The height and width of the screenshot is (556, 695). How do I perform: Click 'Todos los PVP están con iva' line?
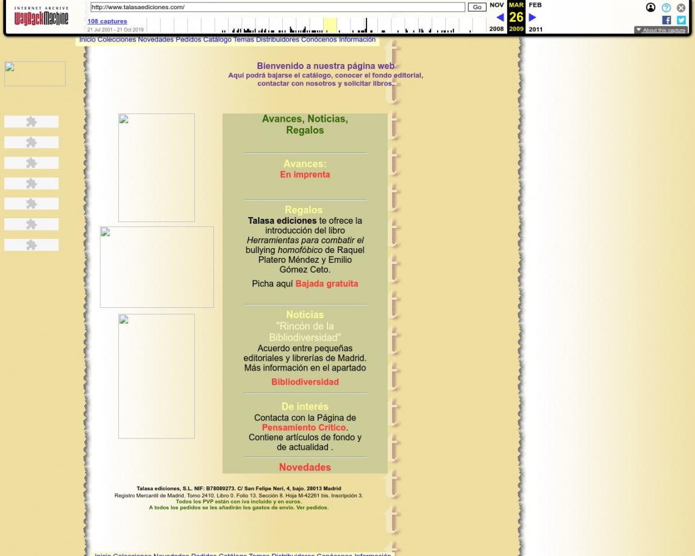coord(239,502)
